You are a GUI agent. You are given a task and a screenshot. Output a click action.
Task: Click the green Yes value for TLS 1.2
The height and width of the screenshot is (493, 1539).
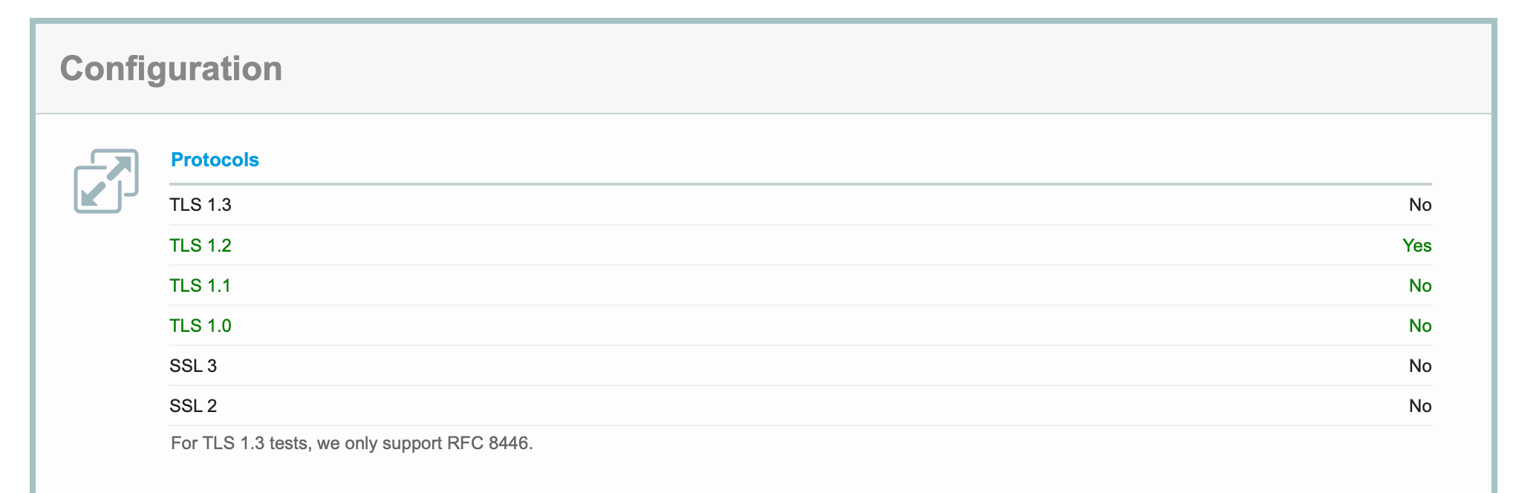[x=1416, y=246]
